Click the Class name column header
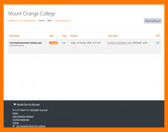 14,36
